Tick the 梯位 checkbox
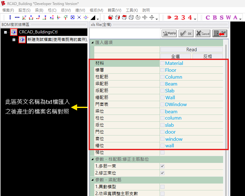Screen dimensions: 245x196 point(163,152)
